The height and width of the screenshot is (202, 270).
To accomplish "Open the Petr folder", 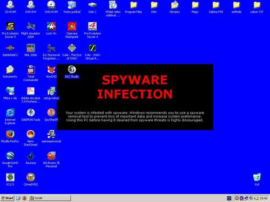I will click(x=154, y=5).
